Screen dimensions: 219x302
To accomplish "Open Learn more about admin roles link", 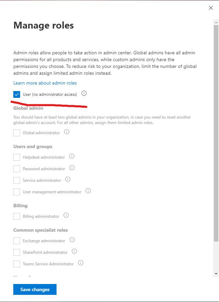I will [x=45, y=83].
